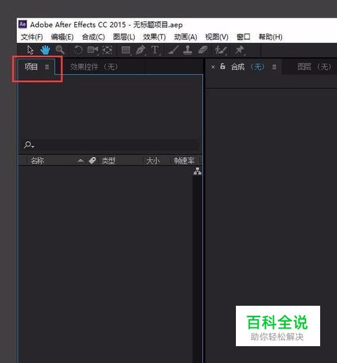Image resolution: width=337 pixels, height=363 pixels.
Task: Sort by the 大小 column header
Action: coord(153,160)
